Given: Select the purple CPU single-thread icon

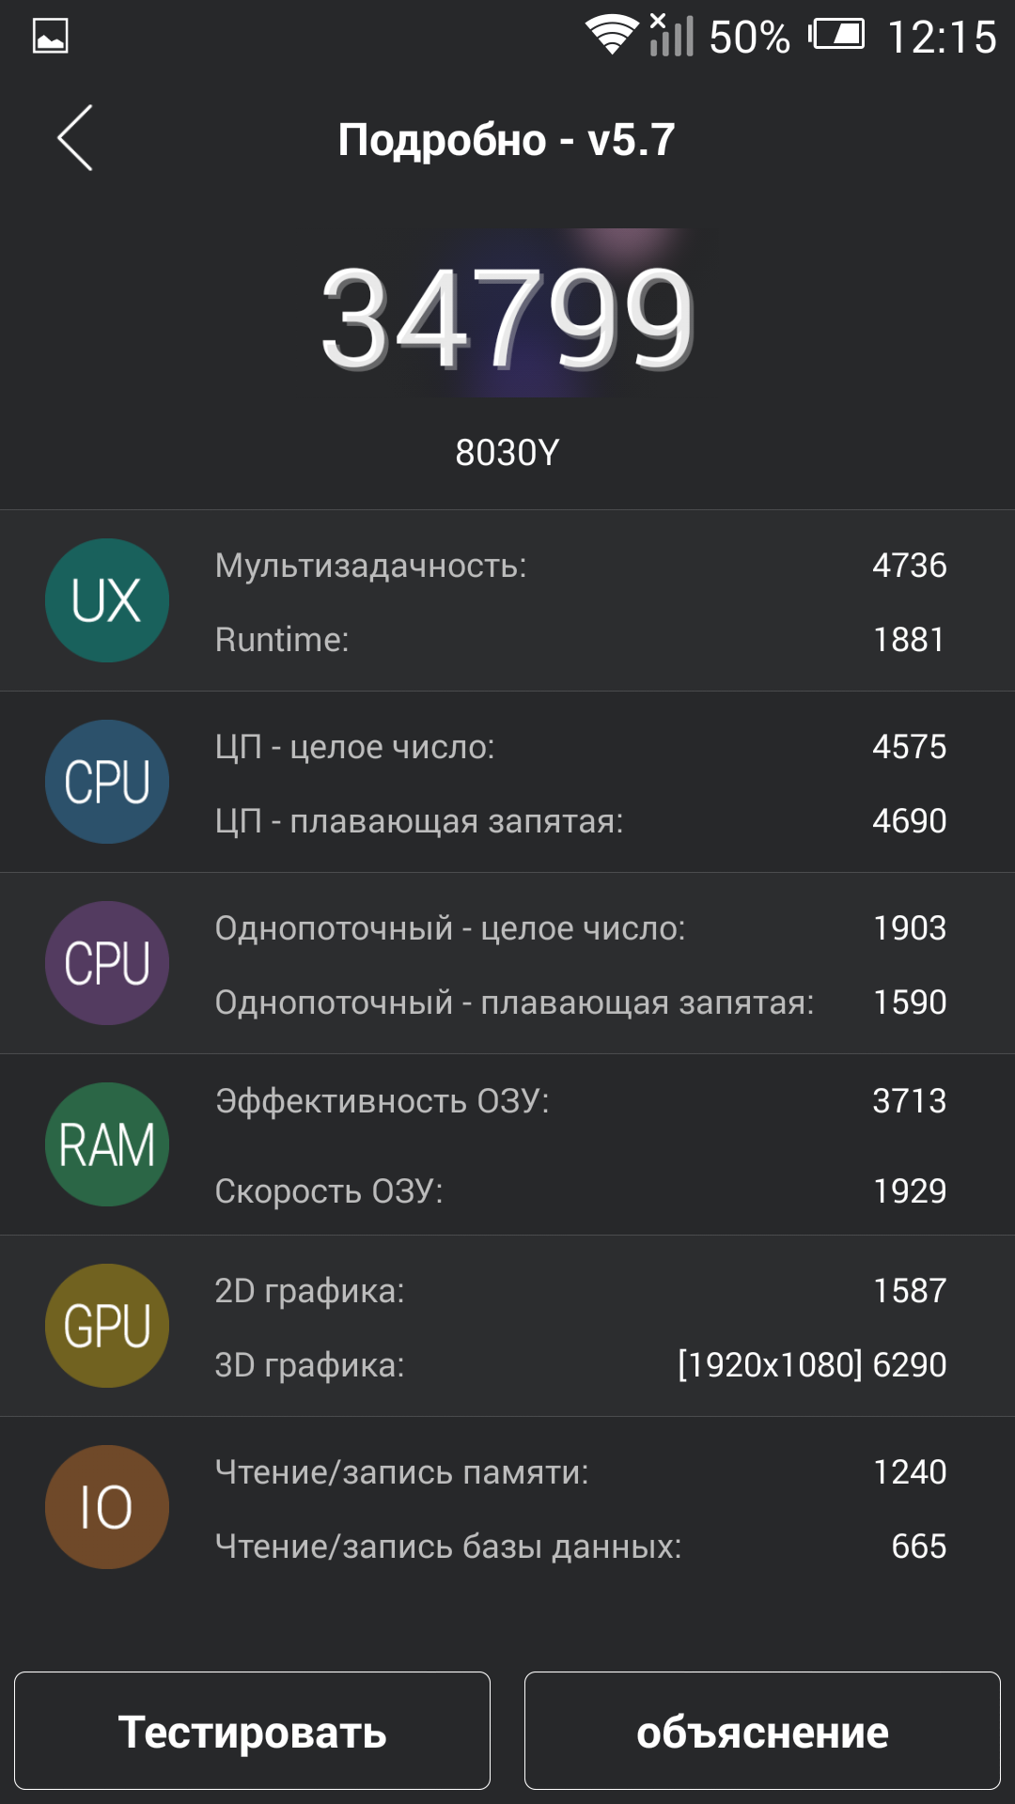Looking at the screenshot, I should click(x=107, y=963).
